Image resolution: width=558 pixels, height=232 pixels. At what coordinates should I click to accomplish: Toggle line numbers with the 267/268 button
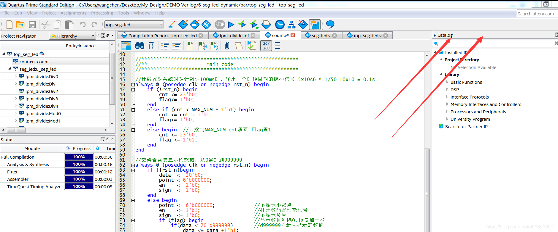(x=266, y=46)
